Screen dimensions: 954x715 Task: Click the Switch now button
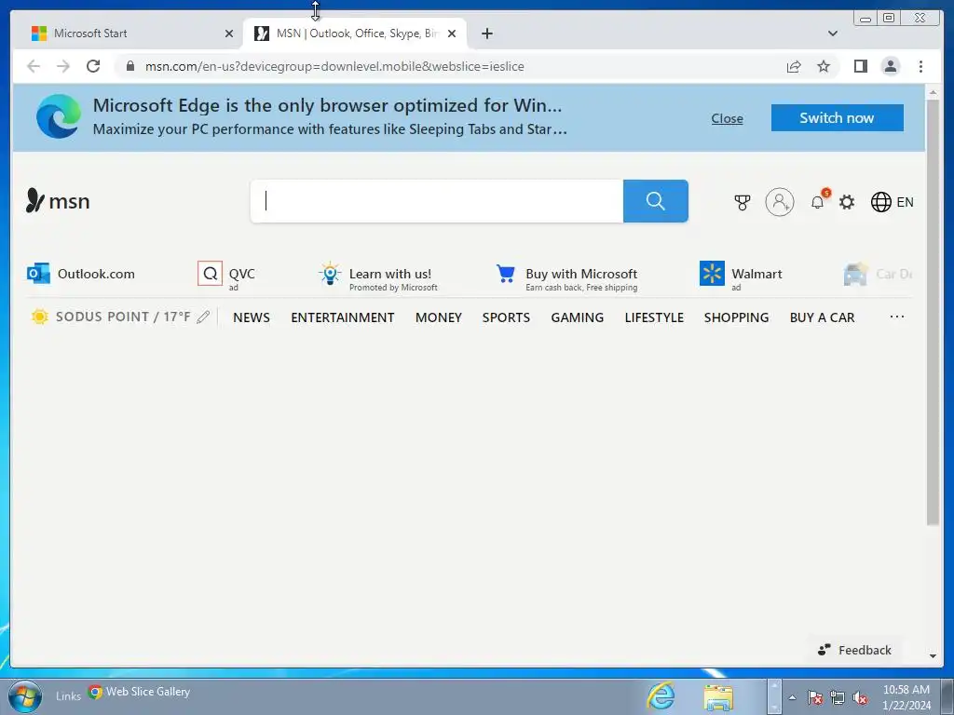[838, 117]
